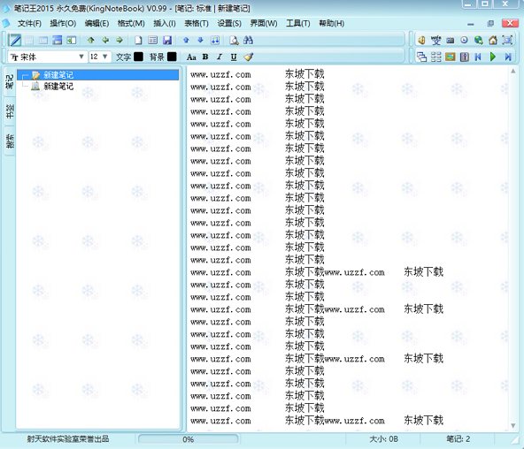Click the binoculars find icon
Image resolution: width=524 pixels, height=449 pixels.
248,41
